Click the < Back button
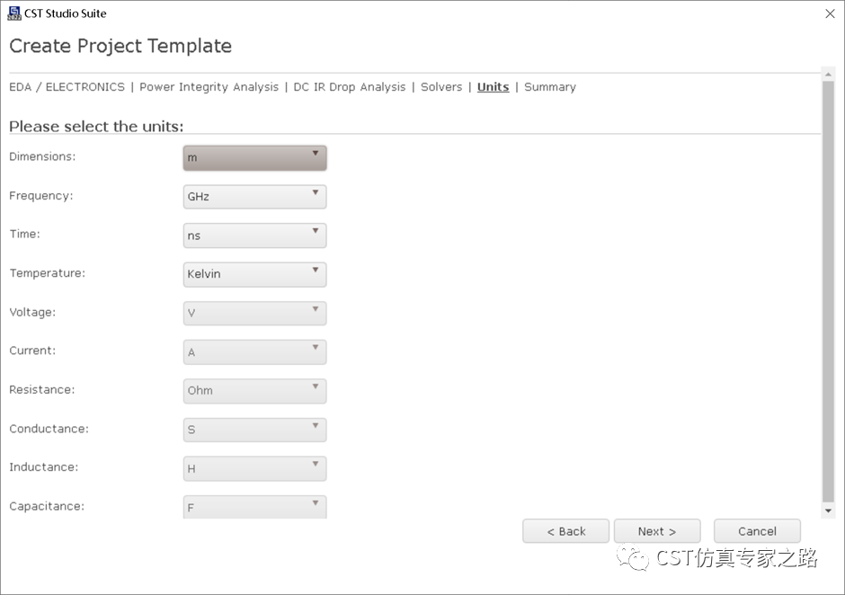Image resolution: width=845 pixels, height=595 pixels. [x=565, y=531]
